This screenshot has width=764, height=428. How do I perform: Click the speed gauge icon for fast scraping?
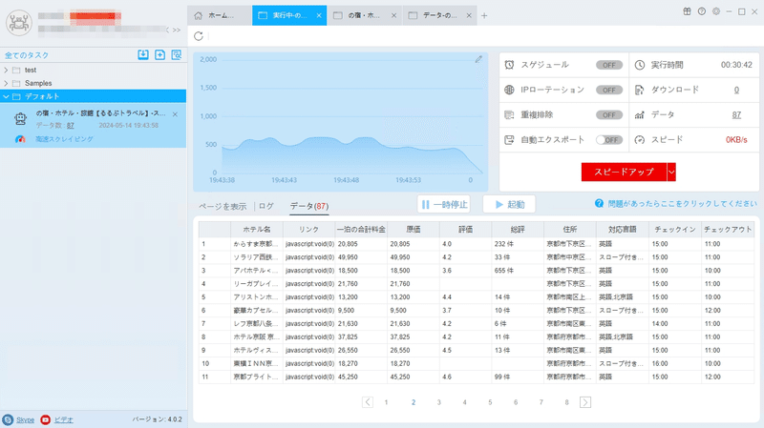click(20, 139)
